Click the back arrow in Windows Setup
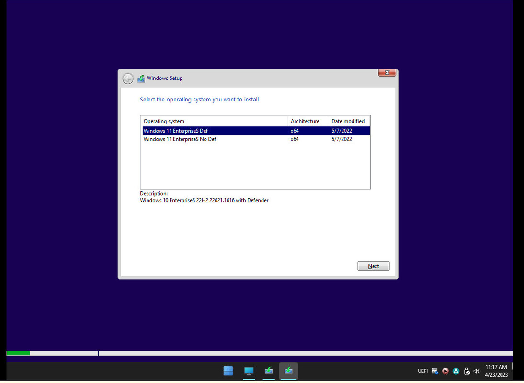Screen dimensions: 524x383 coord(128,79)
